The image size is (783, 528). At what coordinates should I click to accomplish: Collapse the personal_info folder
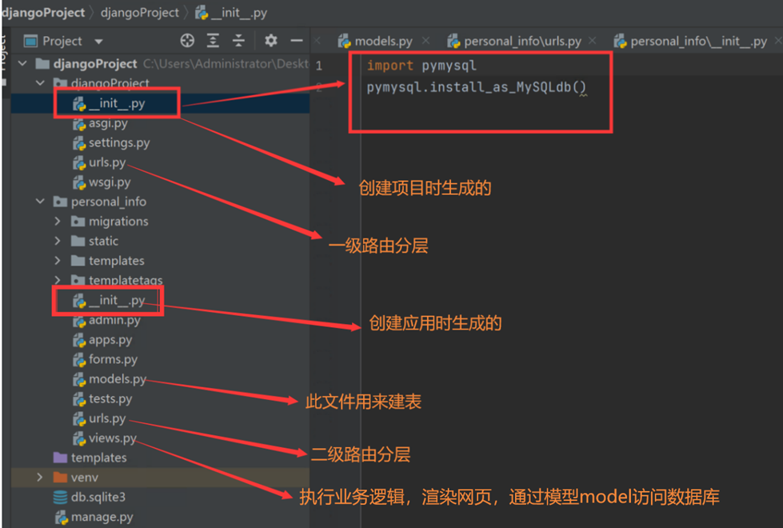[40, 202]
